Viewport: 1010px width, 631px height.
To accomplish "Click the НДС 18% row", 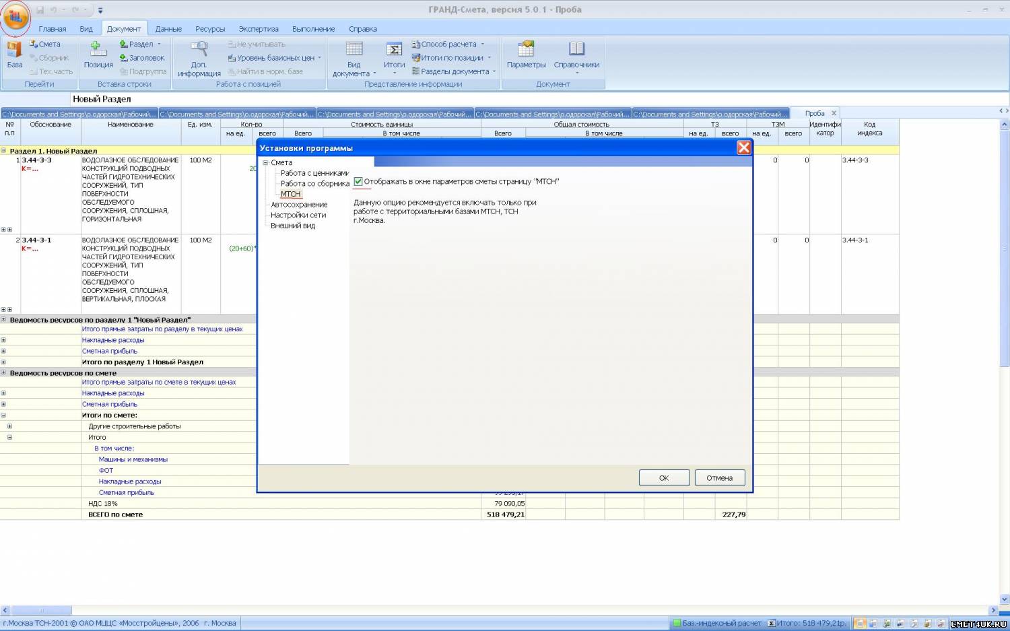I will [449, 503].
